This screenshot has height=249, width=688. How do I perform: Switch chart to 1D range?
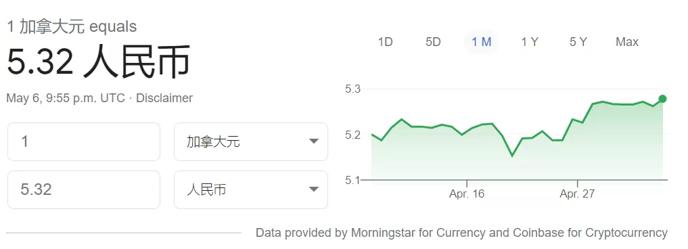[385, 42]
